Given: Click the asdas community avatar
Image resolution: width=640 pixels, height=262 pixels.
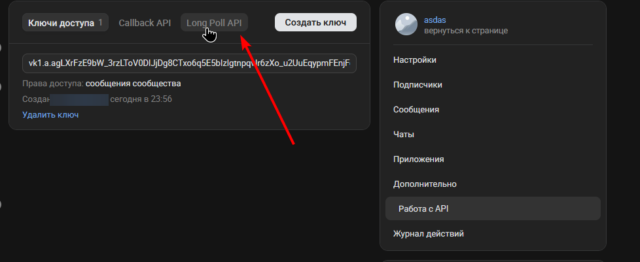Looking at the screenshot, I should point(406,25).
